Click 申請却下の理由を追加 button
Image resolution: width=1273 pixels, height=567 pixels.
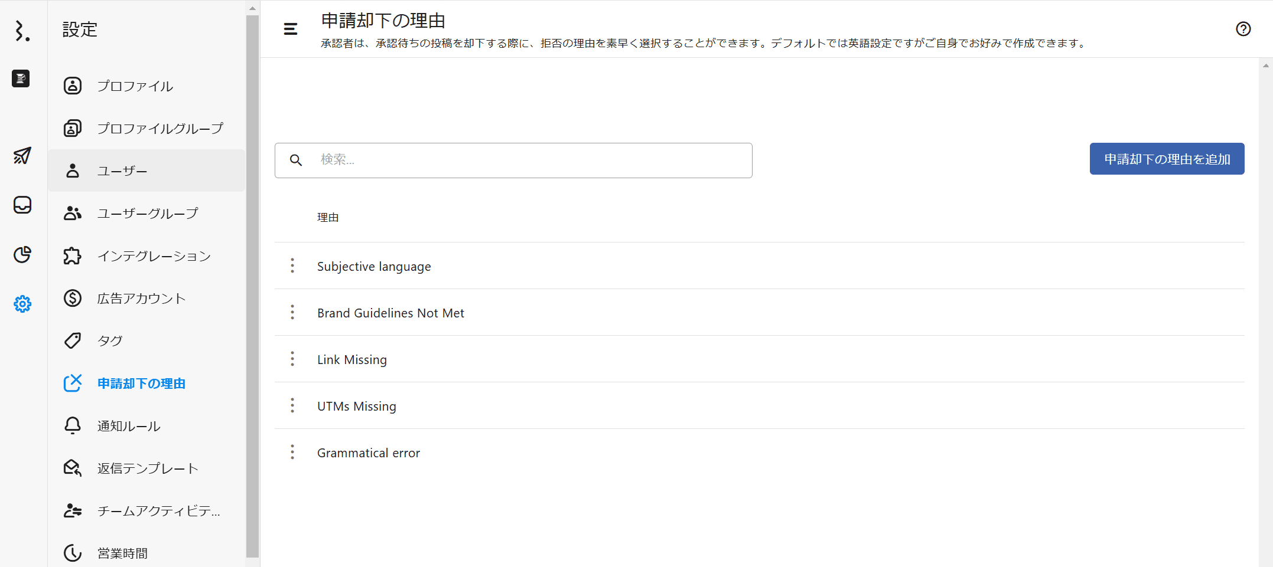click(1167, 159)
